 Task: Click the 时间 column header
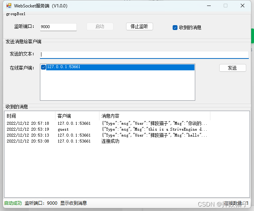pos(30,116)
